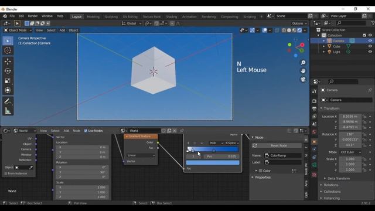
Task: Switch to rendered viewport shading
Action: tap(299, 30)
